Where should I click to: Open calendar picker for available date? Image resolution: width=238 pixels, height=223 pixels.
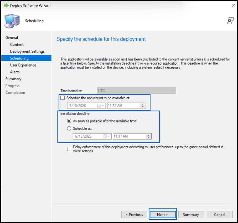[101, 106]
